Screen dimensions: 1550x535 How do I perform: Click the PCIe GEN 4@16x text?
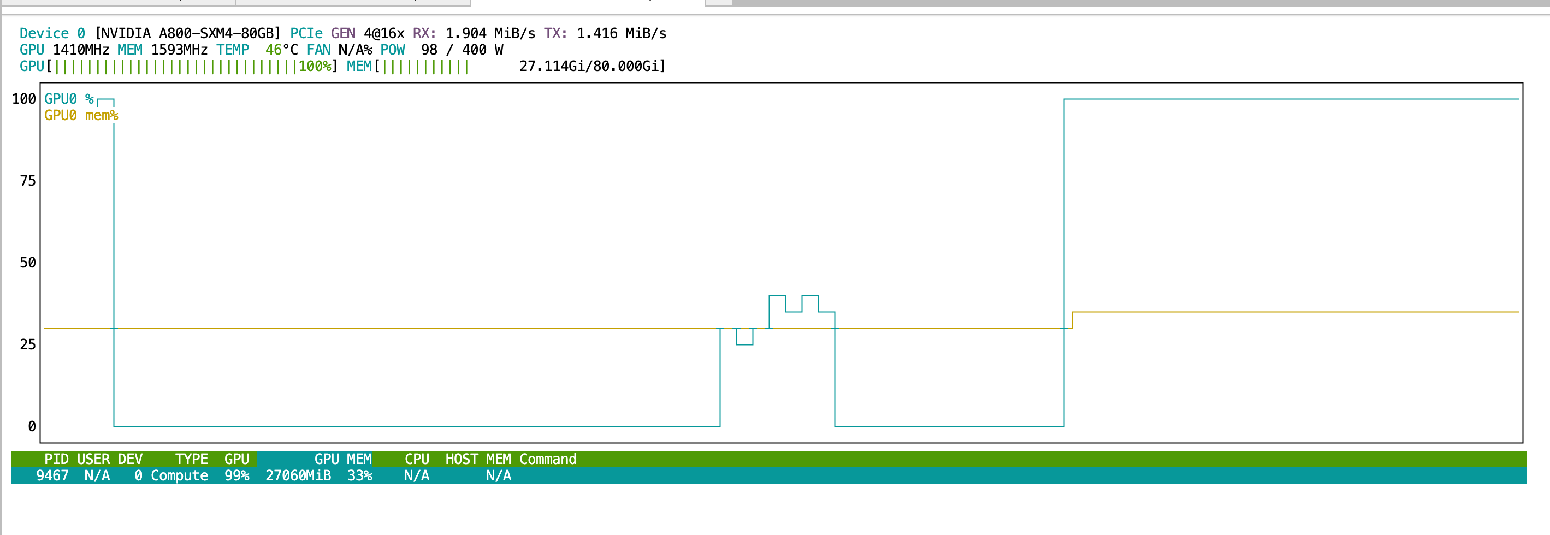pyautogui.click(x=347, y=34)
